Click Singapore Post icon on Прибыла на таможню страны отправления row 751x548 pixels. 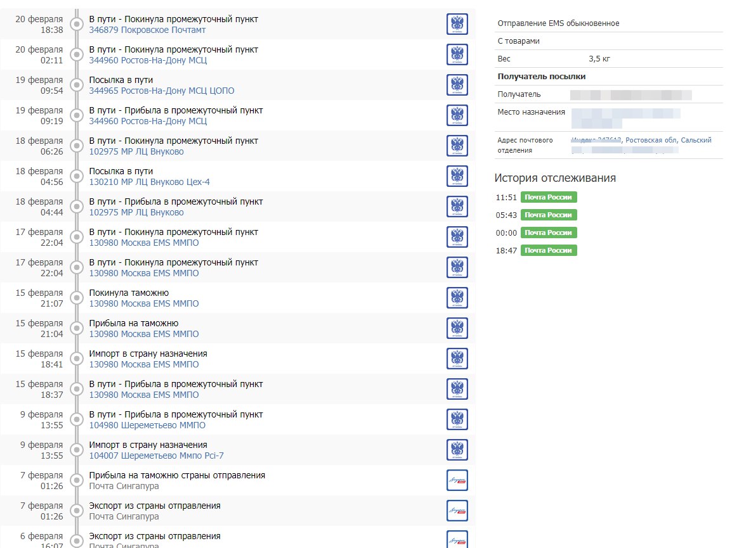457,480
